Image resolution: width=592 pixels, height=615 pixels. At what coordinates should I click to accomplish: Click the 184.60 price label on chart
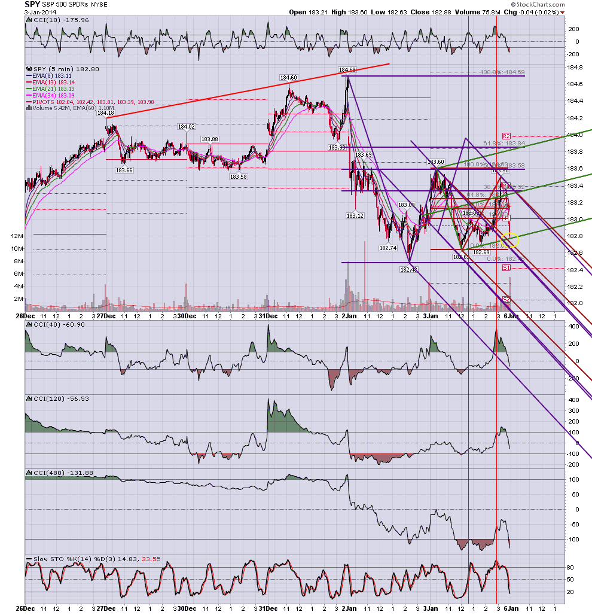pyautogui.click(x=288, y=78)
